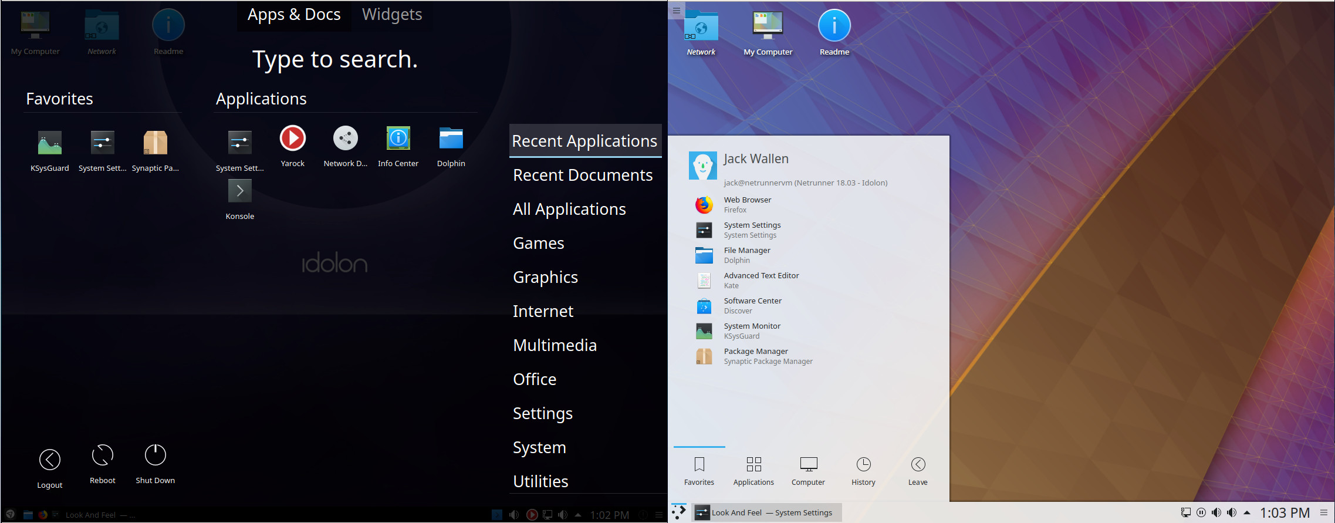Launch System Settings under dashboard Applications heading
1335x523 pixels.
pos(240,151)
